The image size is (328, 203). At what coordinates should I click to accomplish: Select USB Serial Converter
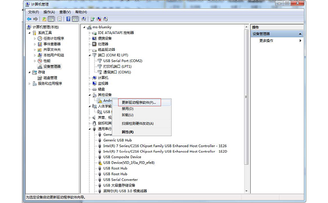point(121,180)
